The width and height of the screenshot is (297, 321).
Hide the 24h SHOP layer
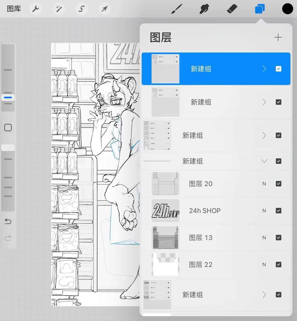pos(279,211)
